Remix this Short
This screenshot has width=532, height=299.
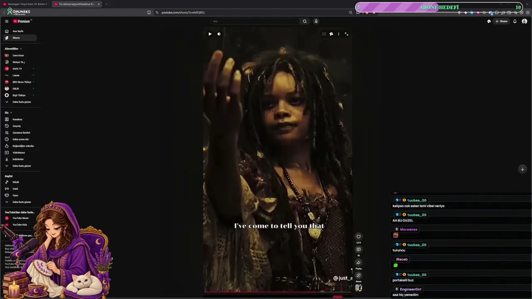coord(358,275)
